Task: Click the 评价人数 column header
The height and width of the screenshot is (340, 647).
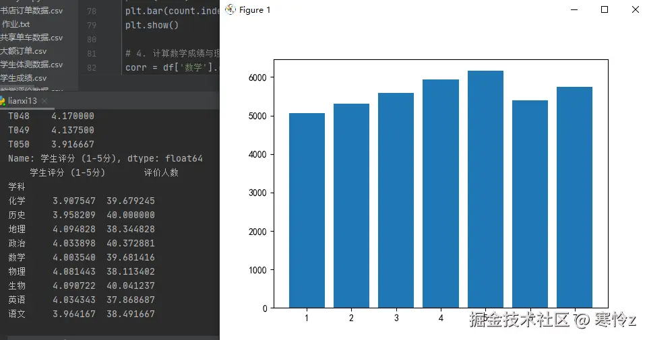Action: [161, 172]
